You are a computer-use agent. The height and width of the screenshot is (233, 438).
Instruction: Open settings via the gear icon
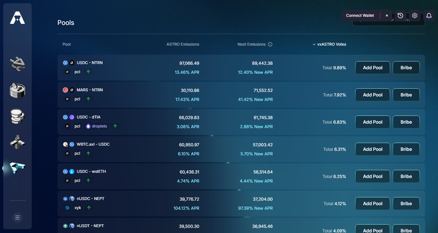point(415,16)
